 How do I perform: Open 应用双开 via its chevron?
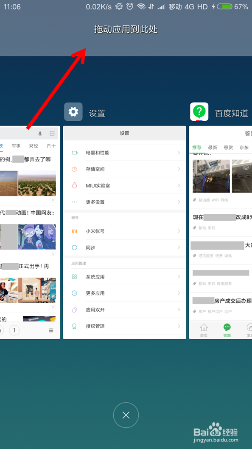[179, 310]
